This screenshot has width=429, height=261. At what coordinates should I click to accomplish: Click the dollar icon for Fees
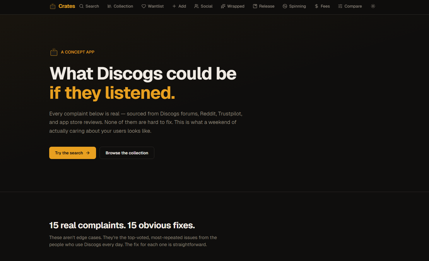coord(317,6)
